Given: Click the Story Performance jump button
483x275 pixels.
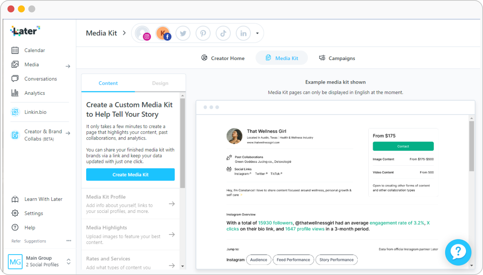Looking at the screenshot, I should pos(336,260).
